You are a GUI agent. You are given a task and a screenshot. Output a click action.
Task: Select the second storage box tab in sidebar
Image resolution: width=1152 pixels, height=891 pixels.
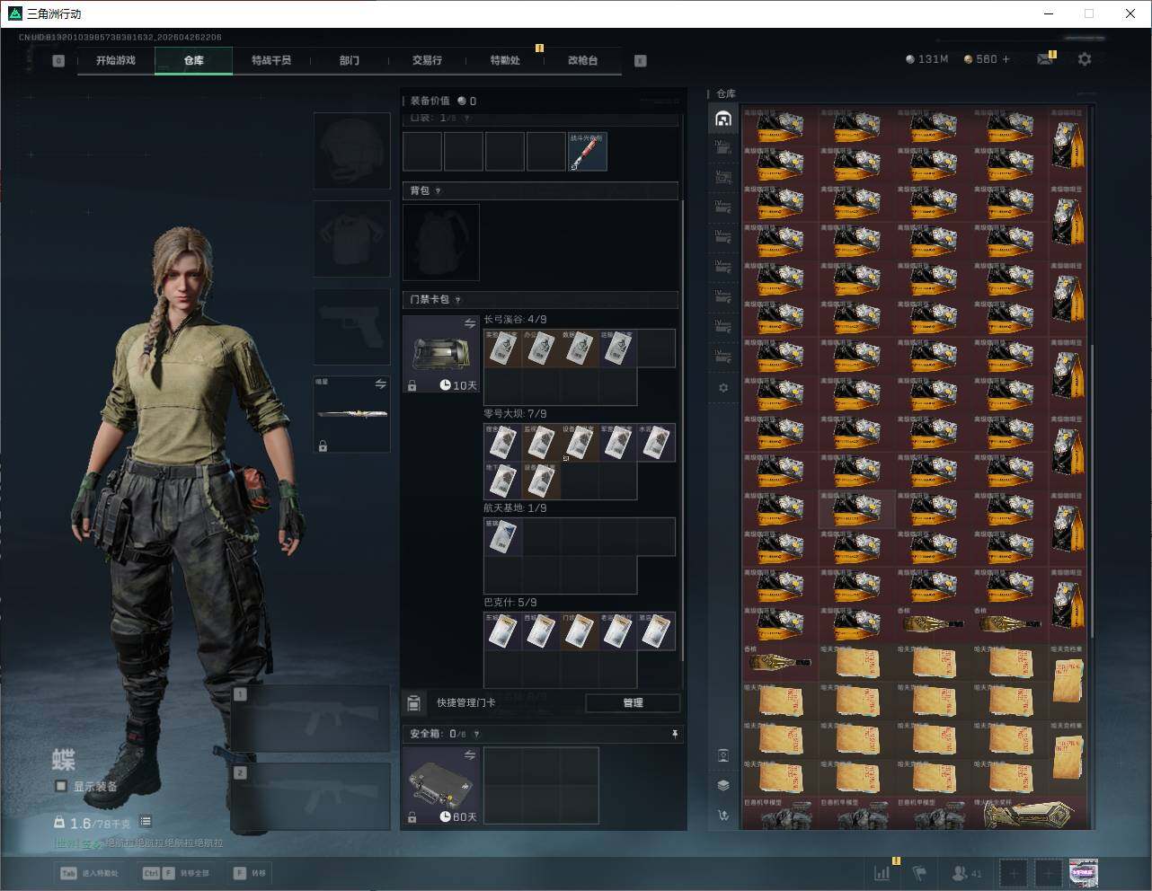click(723, 148)
